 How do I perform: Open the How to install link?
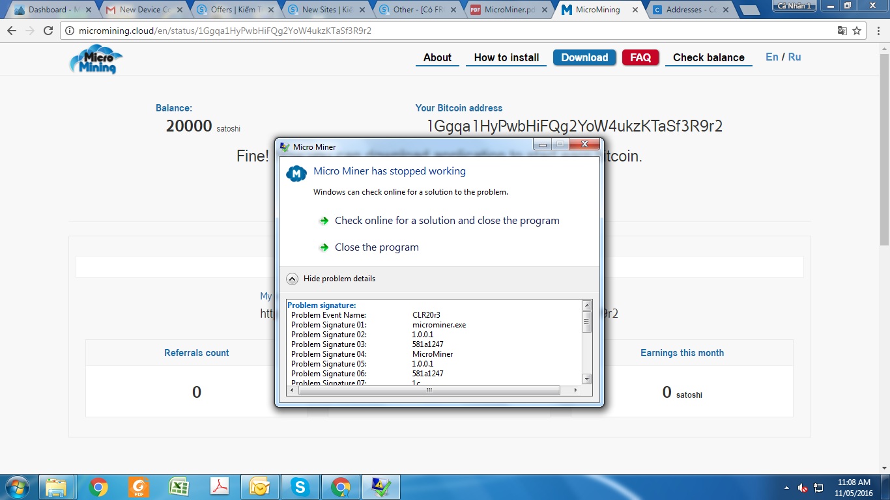[506, 58]
